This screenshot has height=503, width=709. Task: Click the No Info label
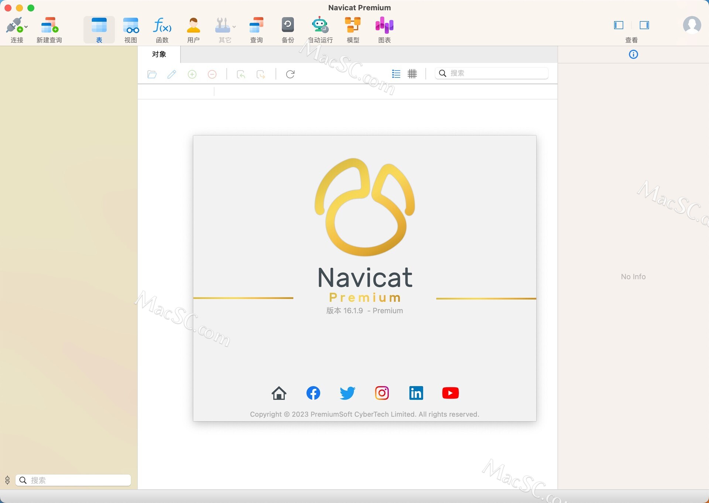pyautogui.click(x=633, y=277)
